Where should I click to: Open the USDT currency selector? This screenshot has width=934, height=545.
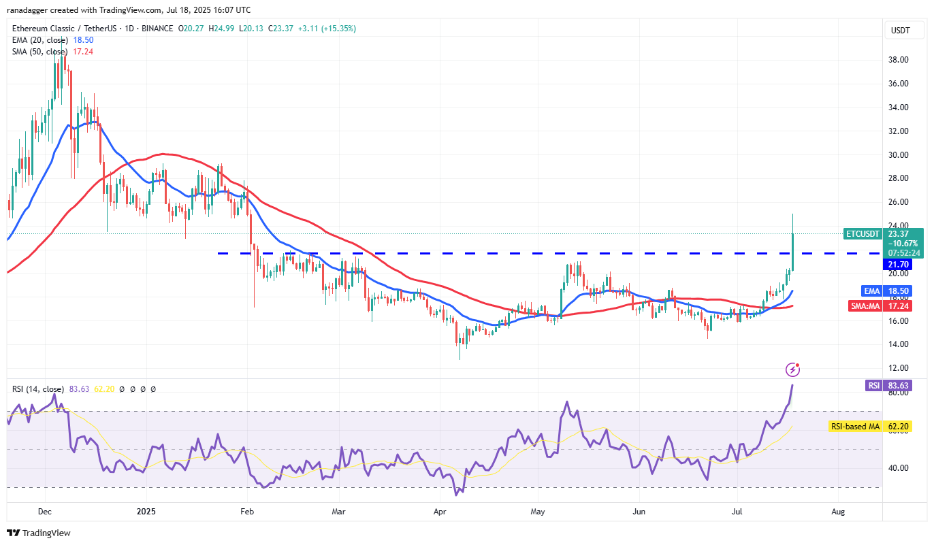901,31
